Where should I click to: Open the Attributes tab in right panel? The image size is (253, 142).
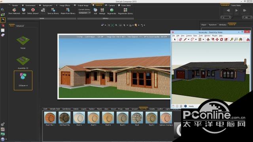(223, 24)
